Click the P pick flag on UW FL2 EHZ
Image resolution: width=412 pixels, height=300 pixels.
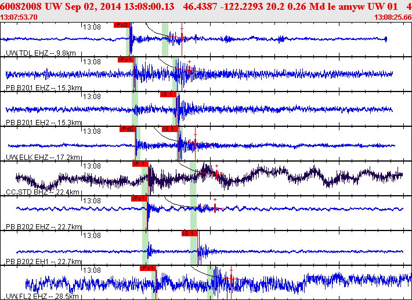coord(147,268)
